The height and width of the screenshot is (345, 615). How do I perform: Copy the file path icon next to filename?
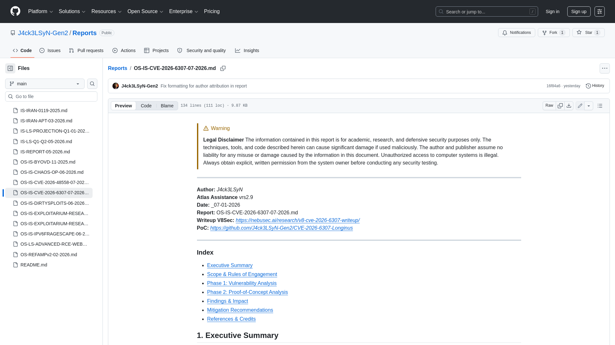point(223,68)
